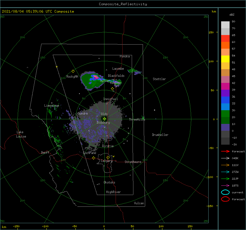The height and width of the screenshot is (230, 246).
Task: Click the yellow diamond inside Calgary outline
Action: tap(108, 158)
